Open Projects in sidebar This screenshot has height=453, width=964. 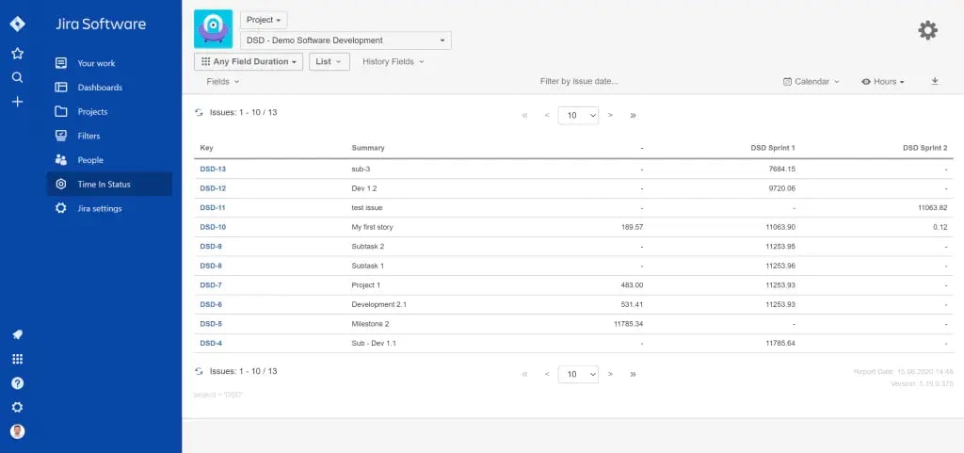[x=109, y=111]
